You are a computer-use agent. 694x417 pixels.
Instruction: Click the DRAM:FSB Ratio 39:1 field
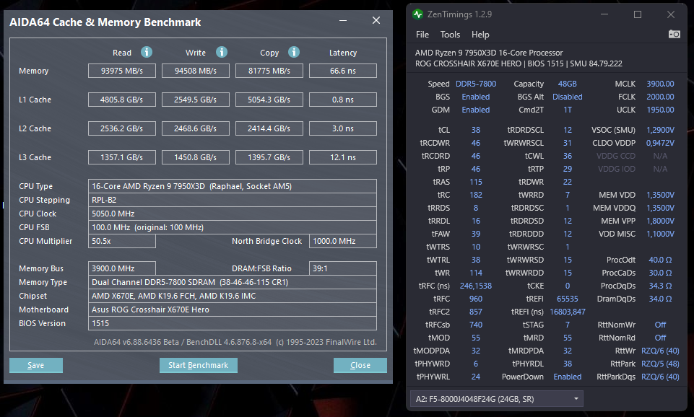[x=343, y=268]
